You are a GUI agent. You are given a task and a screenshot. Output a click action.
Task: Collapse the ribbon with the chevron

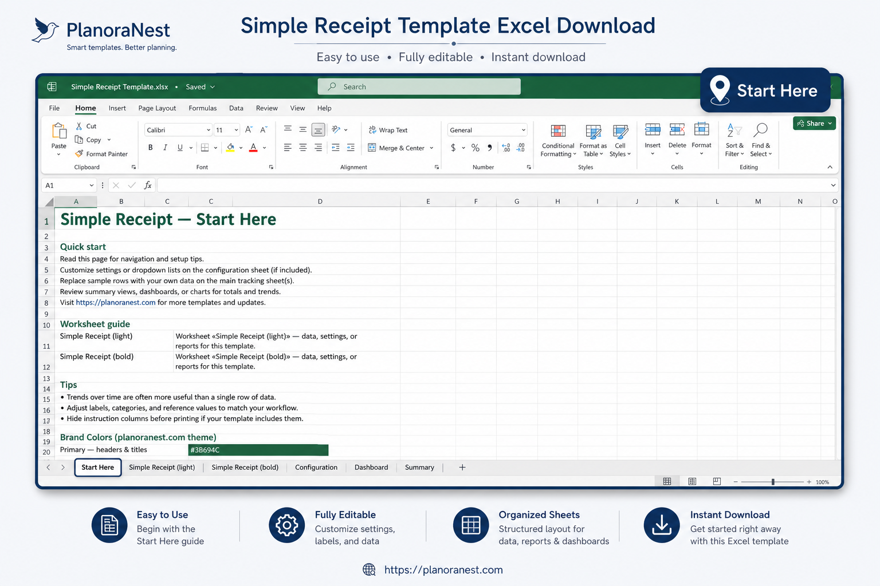(830, 167)
